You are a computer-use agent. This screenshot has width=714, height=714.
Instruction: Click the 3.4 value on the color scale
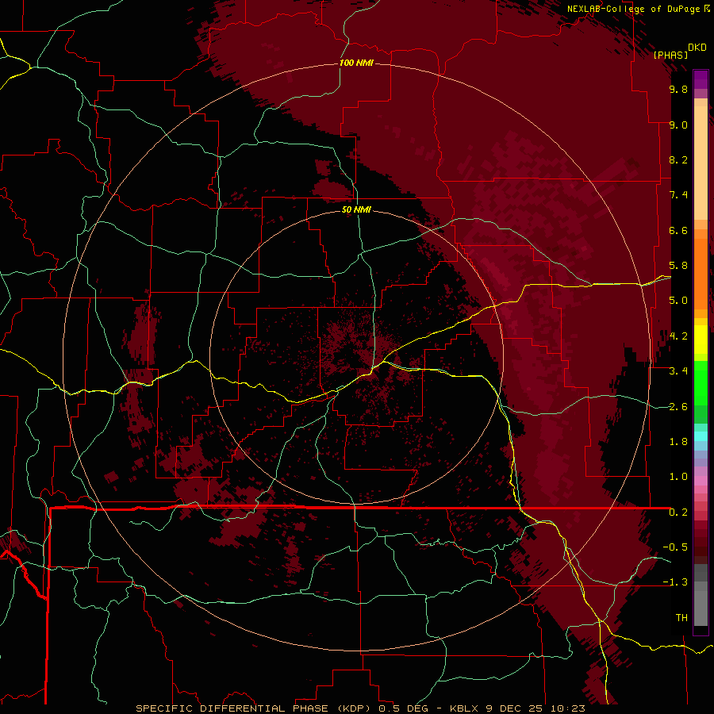click(x=678, y=371)
